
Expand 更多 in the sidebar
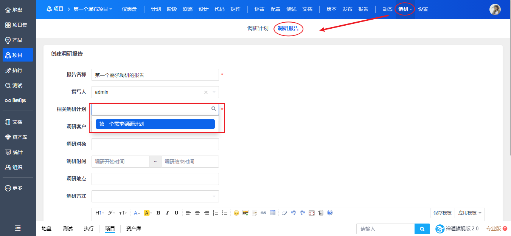tap(18, 188)
